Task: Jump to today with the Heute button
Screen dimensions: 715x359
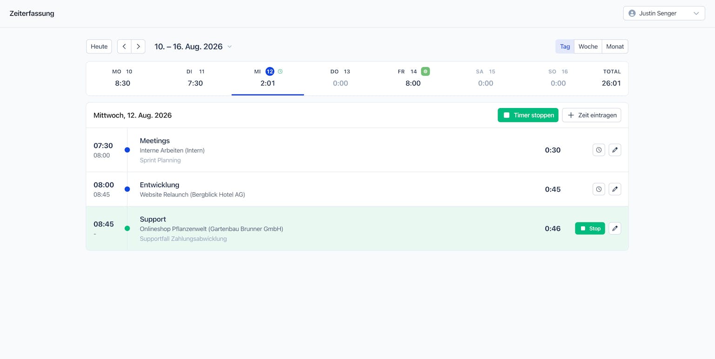Action: [99, 47]
